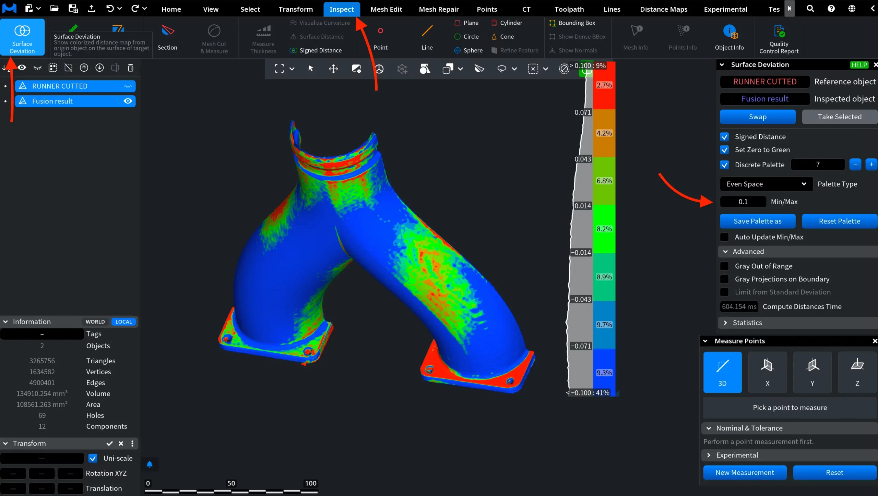Delete selected objects with trash icon
The image size is (878, 496).
pos(131,68)
